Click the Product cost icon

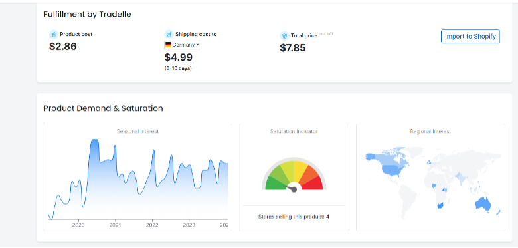(x=54, y=34)
